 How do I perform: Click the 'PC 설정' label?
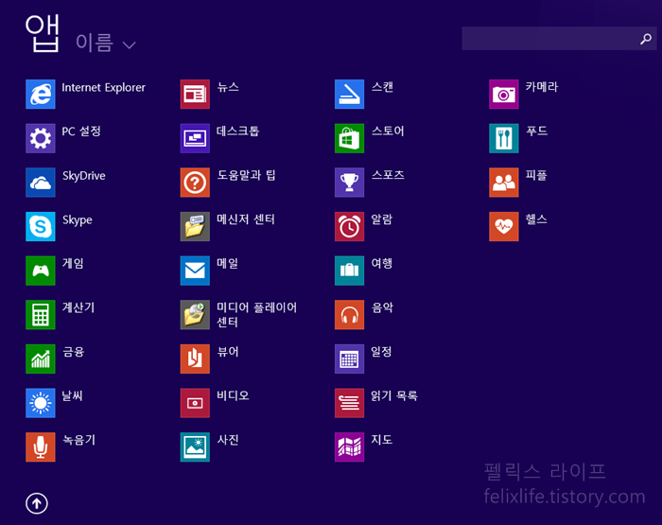(81, 131)
